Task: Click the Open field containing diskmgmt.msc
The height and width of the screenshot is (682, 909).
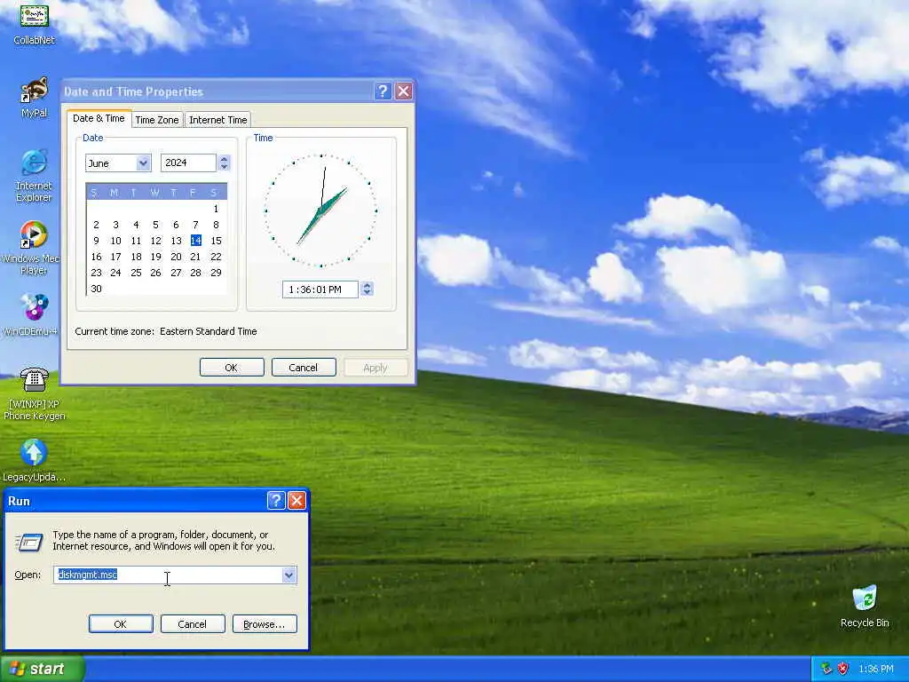Action: coord(168,575)
